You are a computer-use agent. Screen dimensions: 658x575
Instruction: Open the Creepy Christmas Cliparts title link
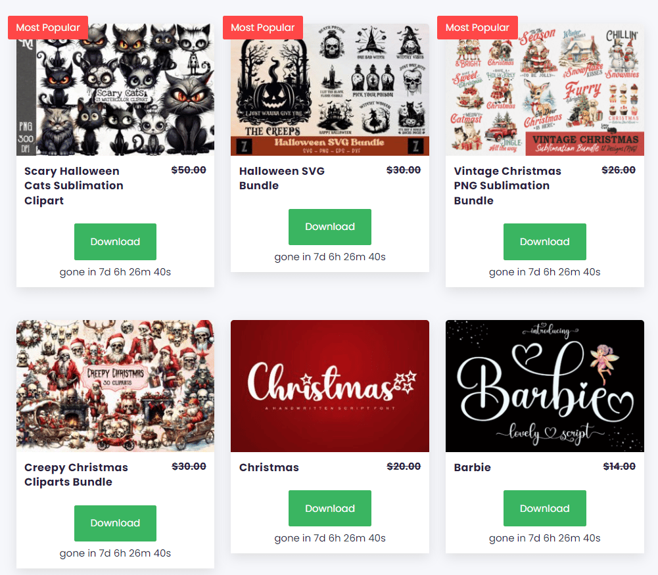coord(76,474)
